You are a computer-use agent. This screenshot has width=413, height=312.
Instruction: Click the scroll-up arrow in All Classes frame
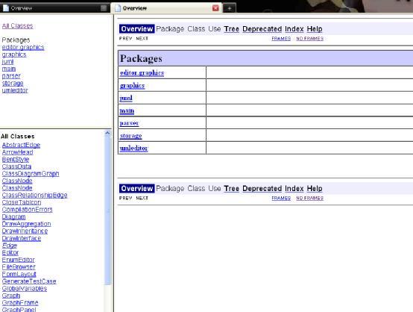coord(107,133)
